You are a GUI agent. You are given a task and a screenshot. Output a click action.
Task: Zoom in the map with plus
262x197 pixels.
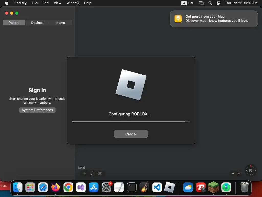click(239, 173)
